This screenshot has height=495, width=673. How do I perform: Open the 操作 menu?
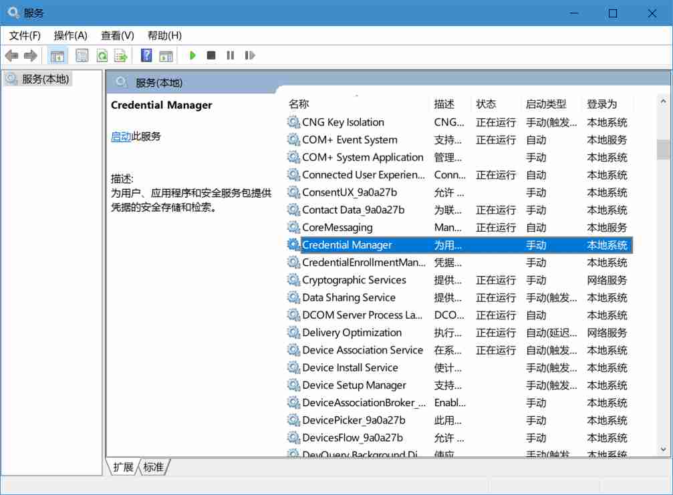(x=69, y=35)
